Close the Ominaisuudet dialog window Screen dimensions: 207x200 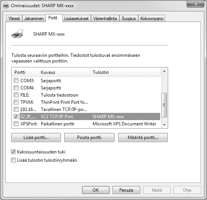click(196, 4)
